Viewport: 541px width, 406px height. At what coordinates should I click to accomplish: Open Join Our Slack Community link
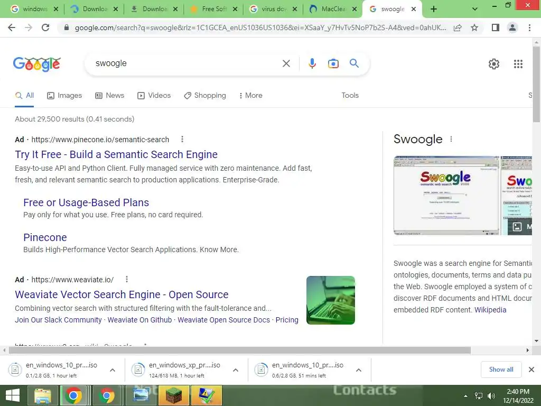(58, 320)
